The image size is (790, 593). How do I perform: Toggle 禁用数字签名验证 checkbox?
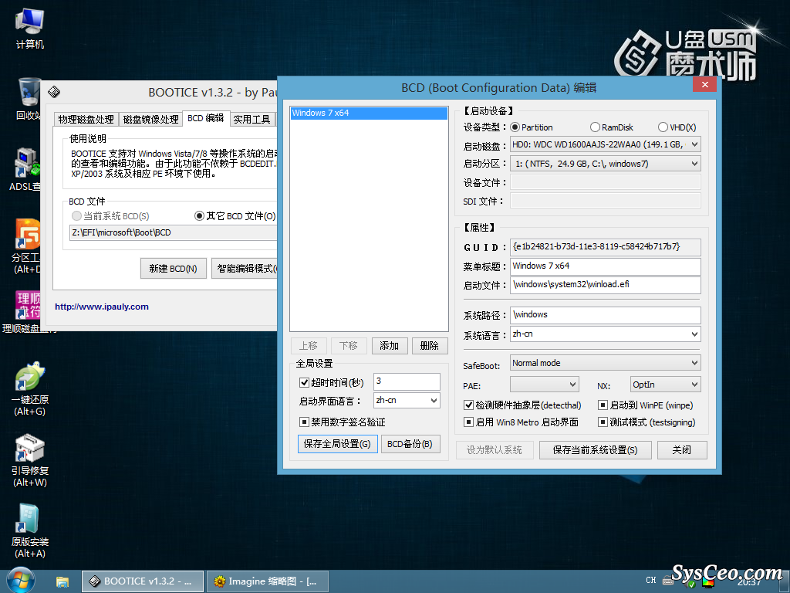click(x=304, y=422)
